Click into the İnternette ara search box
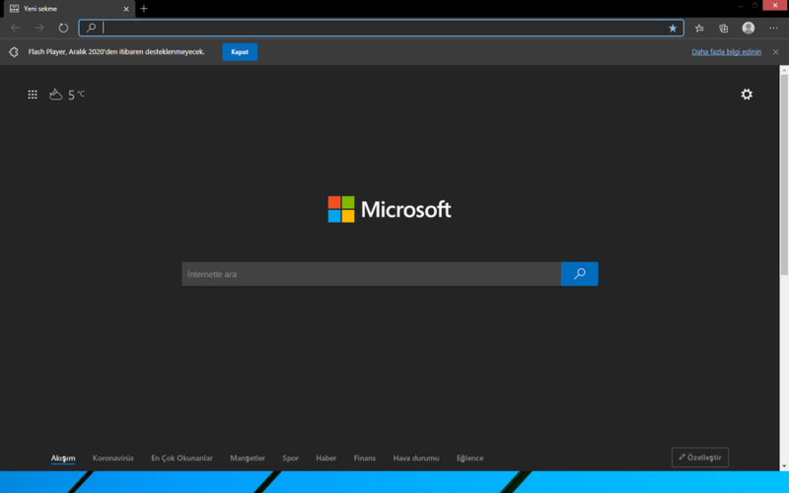Image resolution: width=789 pixels, height=493 pixels. [x=372, y=274]
